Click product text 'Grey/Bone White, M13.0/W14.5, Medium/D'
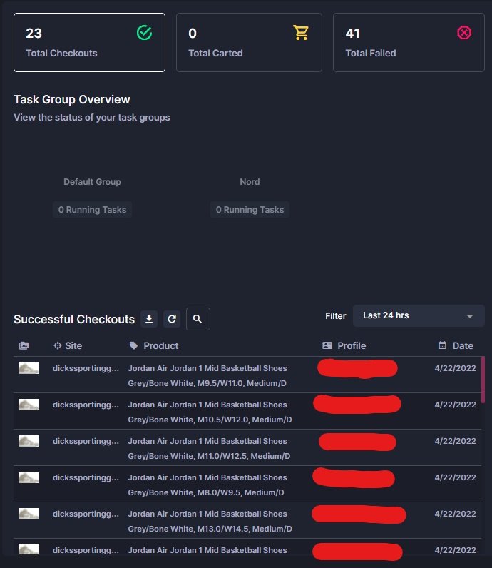 (210, 529)
